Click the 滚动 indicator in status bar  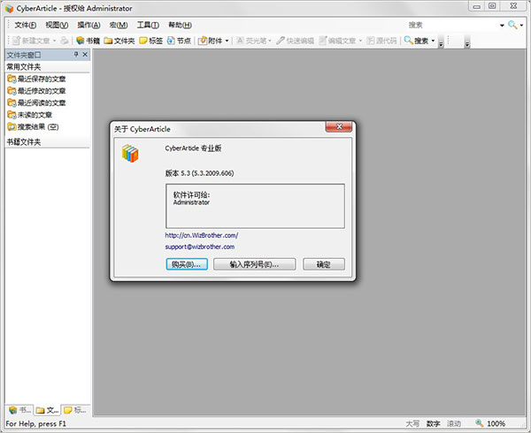point(454,423)
